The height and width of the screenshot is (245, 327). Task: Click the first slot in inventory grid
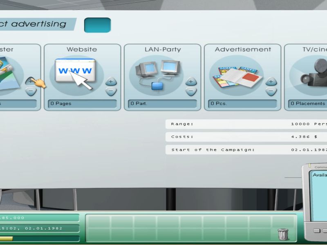tap(99, 221)
